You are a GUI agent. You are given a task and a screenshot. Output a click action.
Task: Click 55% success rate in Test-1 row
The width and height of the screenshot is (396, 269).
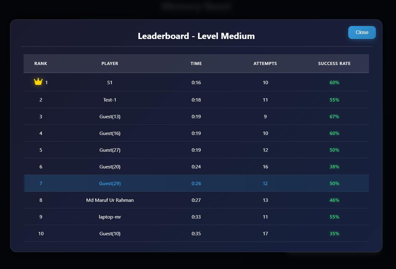coord(334,100)
